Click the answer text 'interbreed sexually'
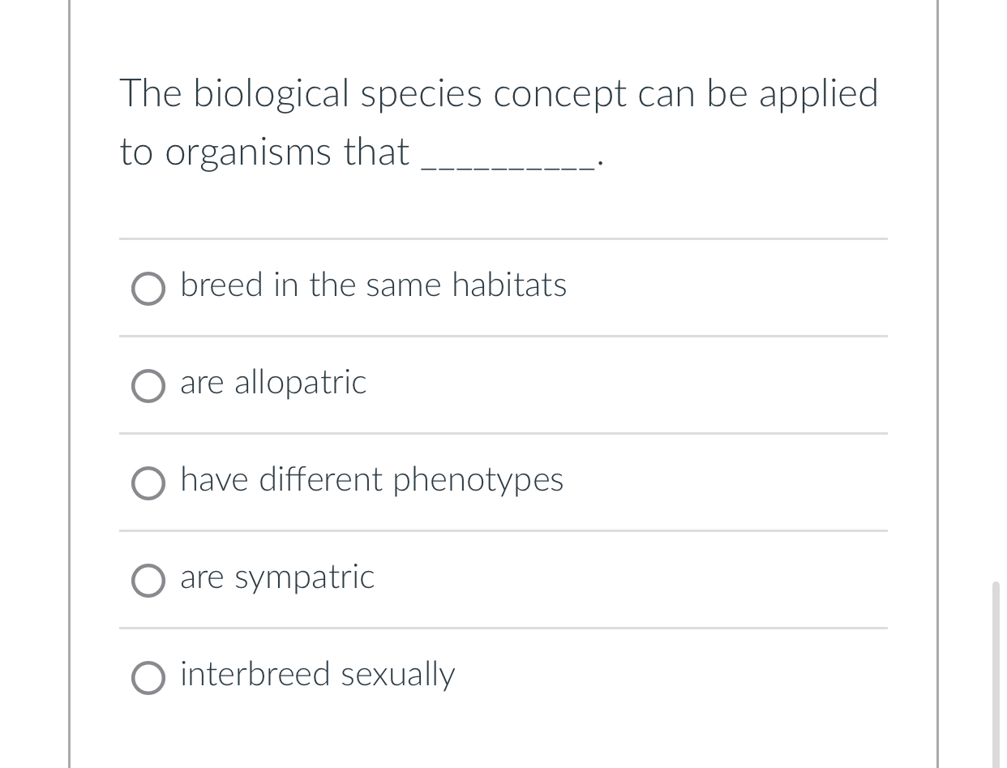Viewport: 1007px width, 768px height. tap(317, 675)
